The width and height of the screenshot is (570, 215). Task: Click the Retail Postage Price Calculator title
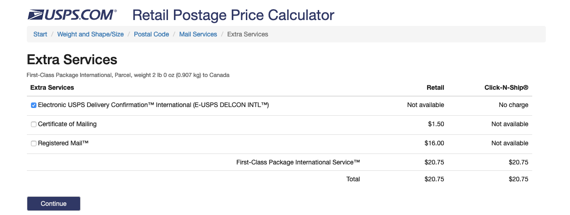coord(233,15)
